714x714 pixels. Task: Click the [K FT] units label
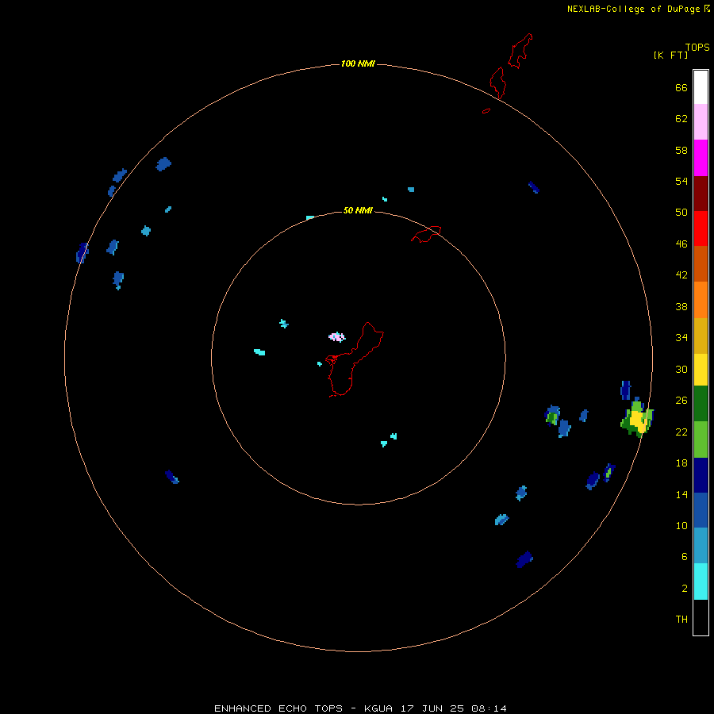click(x=670, y=55)
